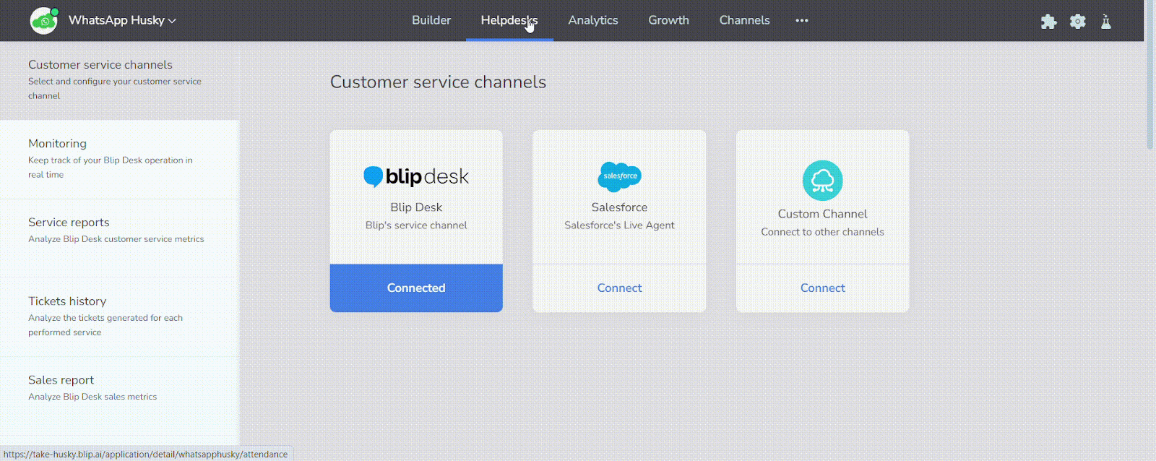Click the WhatsApp Husky bot avatar icon
The height and width of the screenshot is (461, 1156).
[44, 21]
